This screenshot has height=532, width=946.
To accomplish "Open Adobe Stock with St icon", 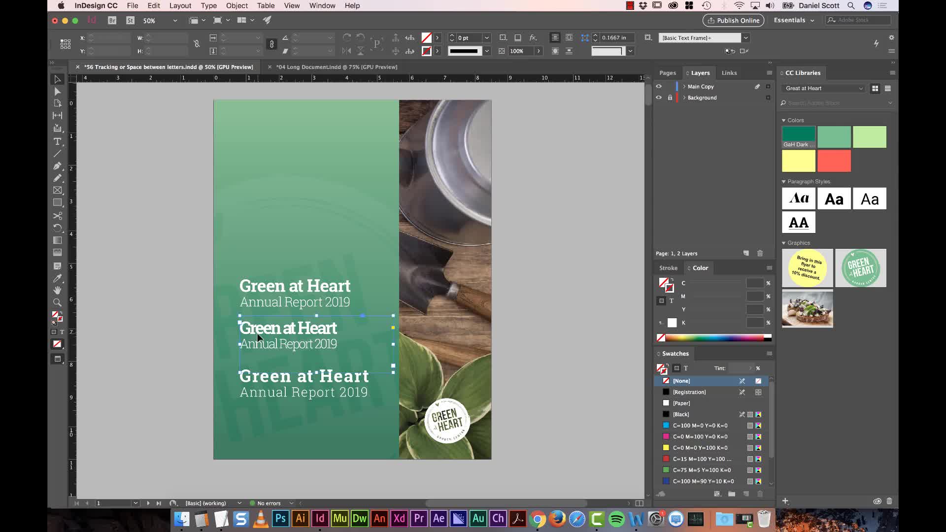I will click(x=130, y=20).
